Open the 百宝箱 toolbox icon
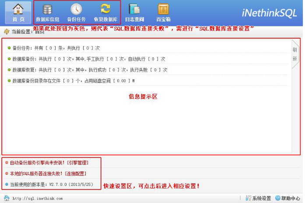305x203 pixels. coord(163,13)
